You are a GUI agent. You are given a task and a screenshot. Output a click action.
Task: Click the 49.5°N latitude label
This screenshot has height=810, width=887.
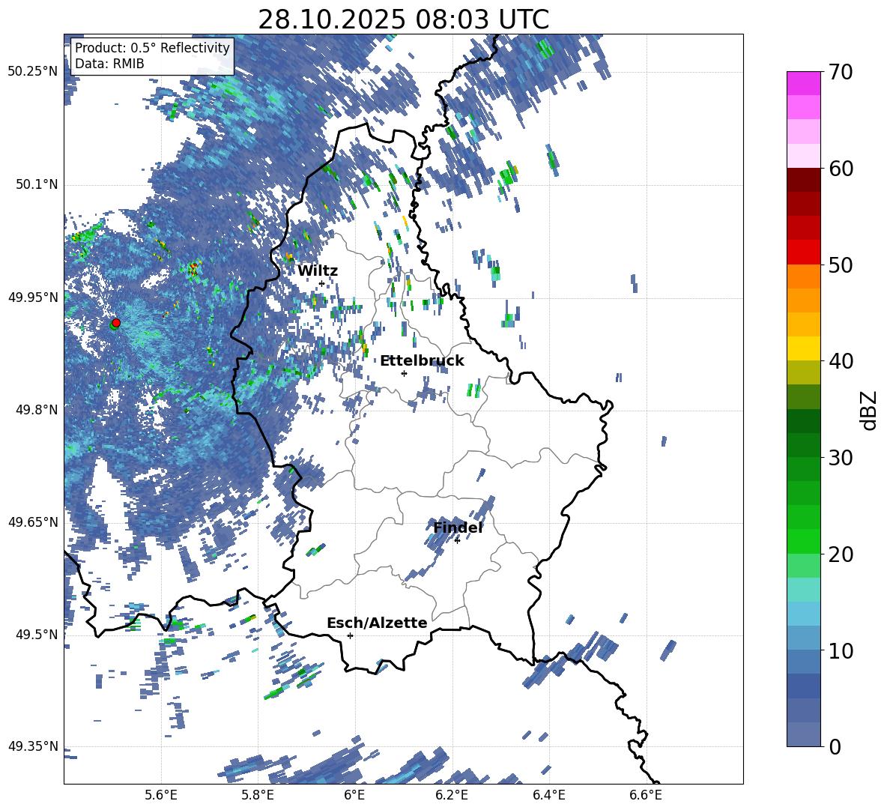click(37, 635)
